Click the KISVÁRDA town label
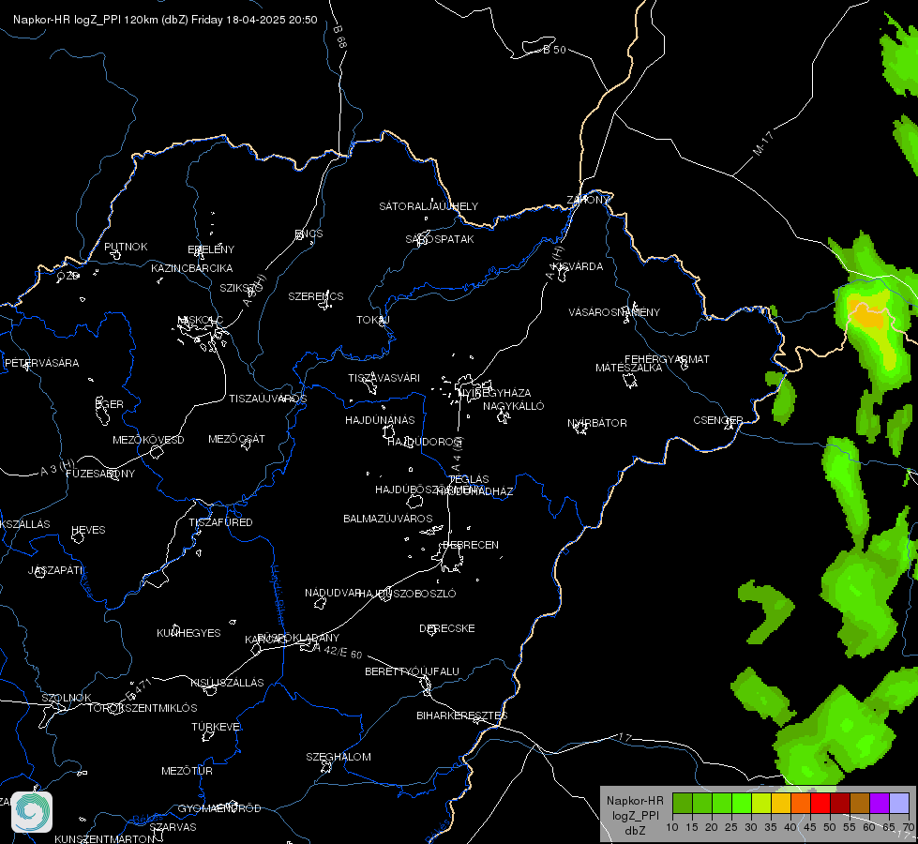The width and height of the screenshot is (918, 844). 578,266
